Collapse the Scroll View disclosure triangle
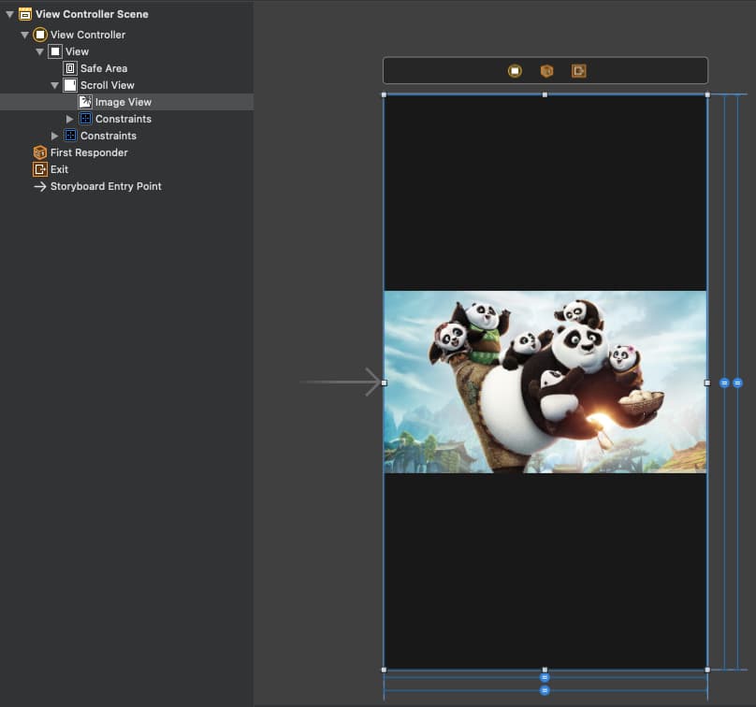 54,85
